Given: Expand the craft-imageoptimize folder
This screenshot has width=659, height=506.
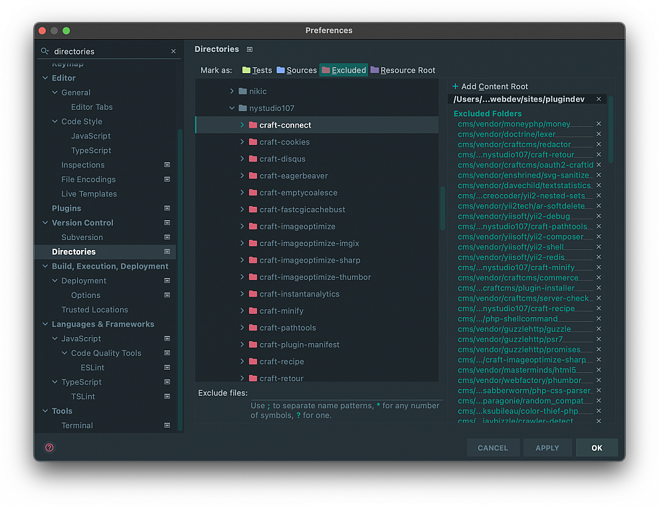Looking at the screenshot, I should tap(242, 226).
